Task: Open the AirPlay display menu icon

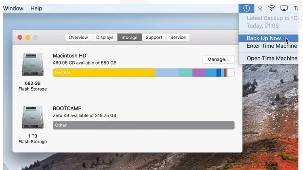Action: point(284,8)
